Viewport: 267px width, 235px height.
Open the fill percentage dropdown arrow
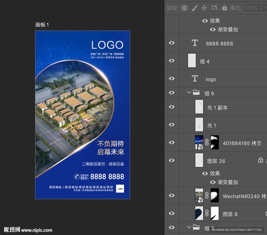pos(264,8)
